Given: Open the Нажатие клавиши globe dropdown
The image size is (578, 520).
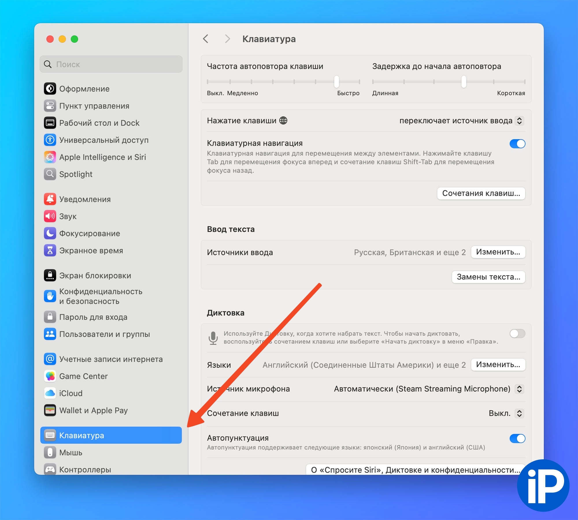Looking at the screenshot, I should [519, 121].
